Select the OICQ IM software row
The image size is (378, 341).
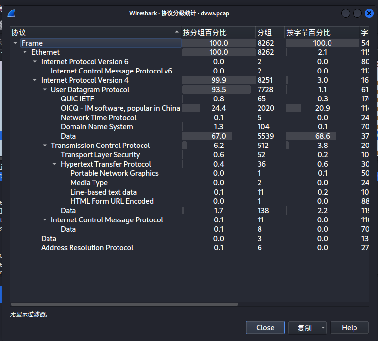pyautogui.click(x=189, y=108)
